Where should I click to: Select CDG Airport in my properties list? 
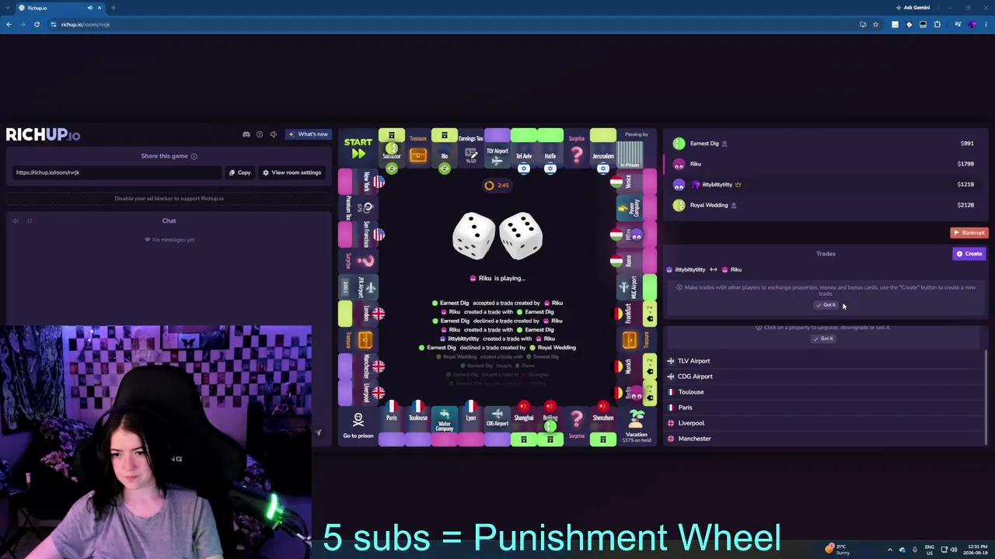(824, 377)
